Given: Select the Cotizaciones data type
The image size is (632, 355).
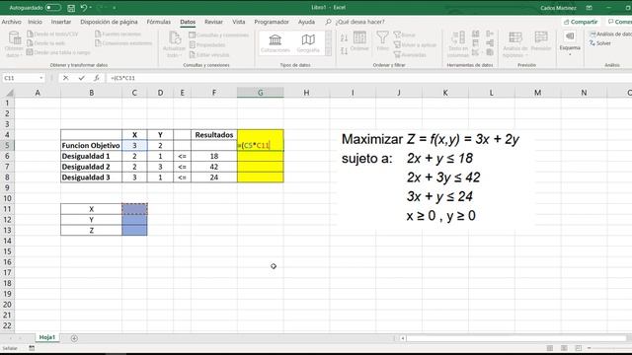Looking at the screenshot, I should point(276,43).
